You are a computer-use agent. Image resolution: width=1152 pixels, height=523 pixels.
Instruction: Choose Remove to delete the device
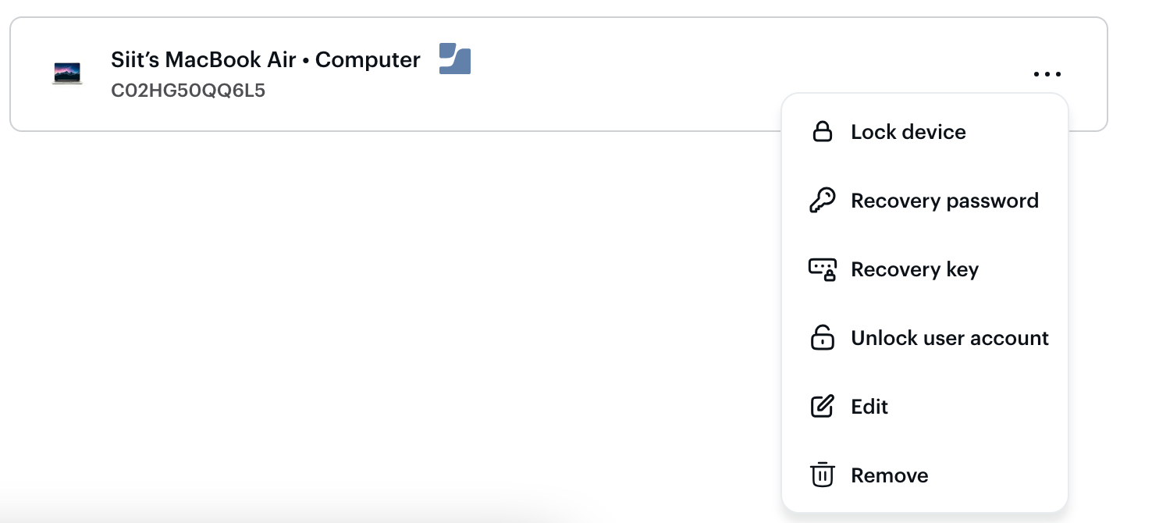click(x=889, y=475)
